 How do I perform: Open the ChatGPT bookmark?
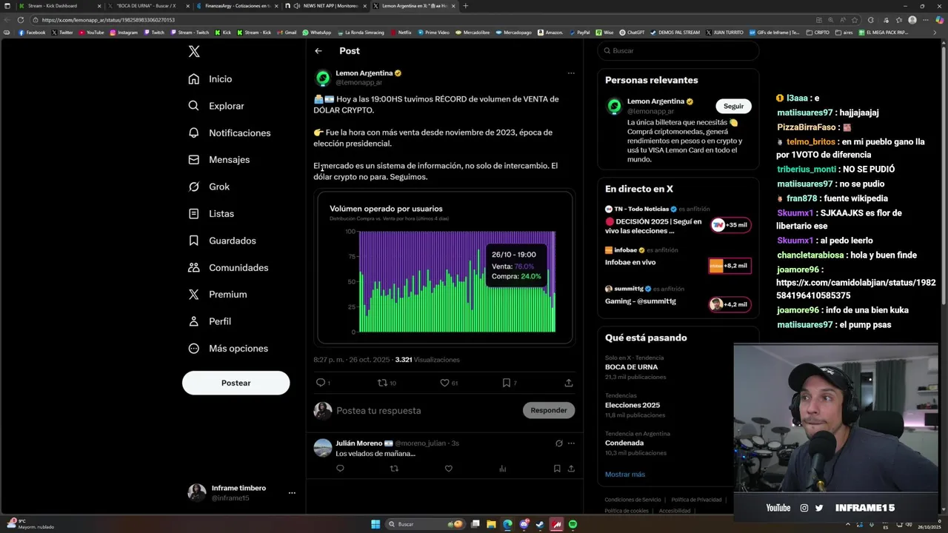click(x=632, y=33)
